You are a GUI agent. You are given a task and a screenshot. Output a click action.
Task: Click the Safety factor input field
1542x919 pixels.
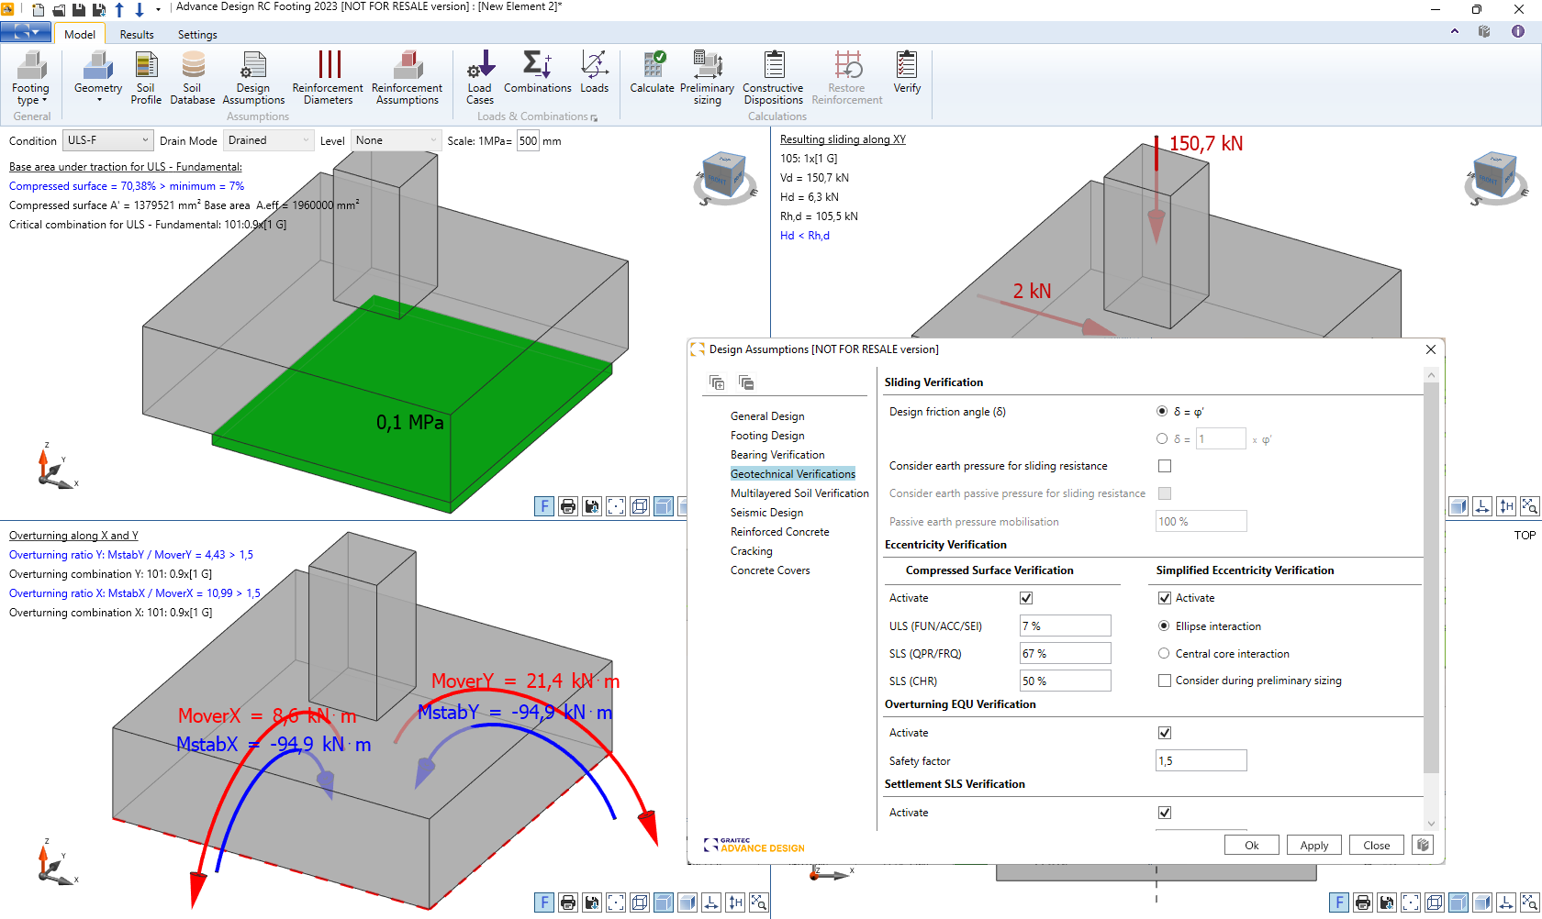(1201, 760)
